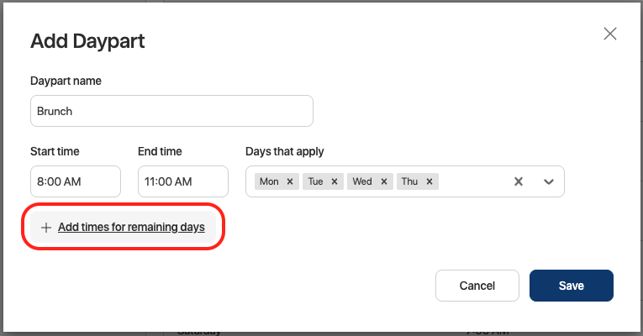Remove Thu from days that apply
The image size is (643, 336).
click(430, 181)
